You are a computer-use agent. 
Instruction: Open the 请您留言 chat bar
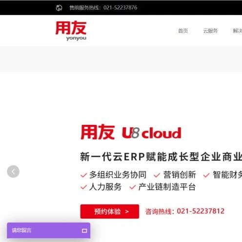click(x=48, y=230)
